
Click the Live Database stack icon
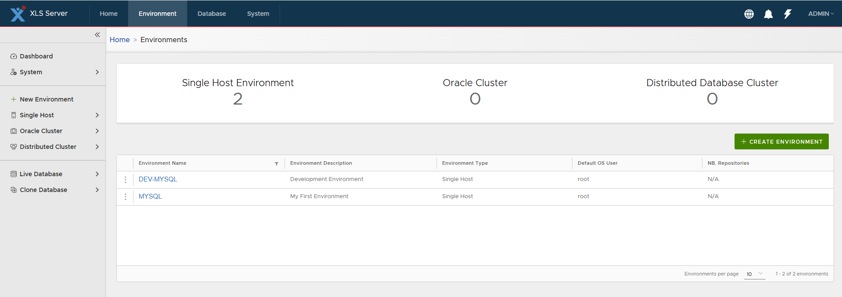coord(14,174)
